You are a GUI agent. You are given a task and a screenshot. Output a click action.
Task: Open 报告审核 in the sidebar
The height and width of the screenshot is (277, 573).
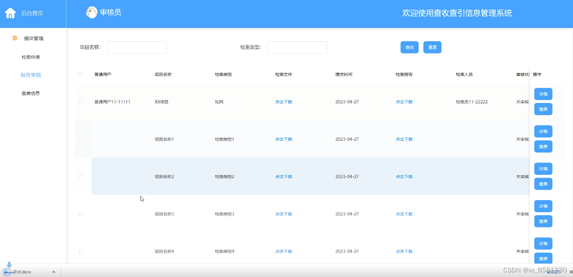(x=31, y=75)
